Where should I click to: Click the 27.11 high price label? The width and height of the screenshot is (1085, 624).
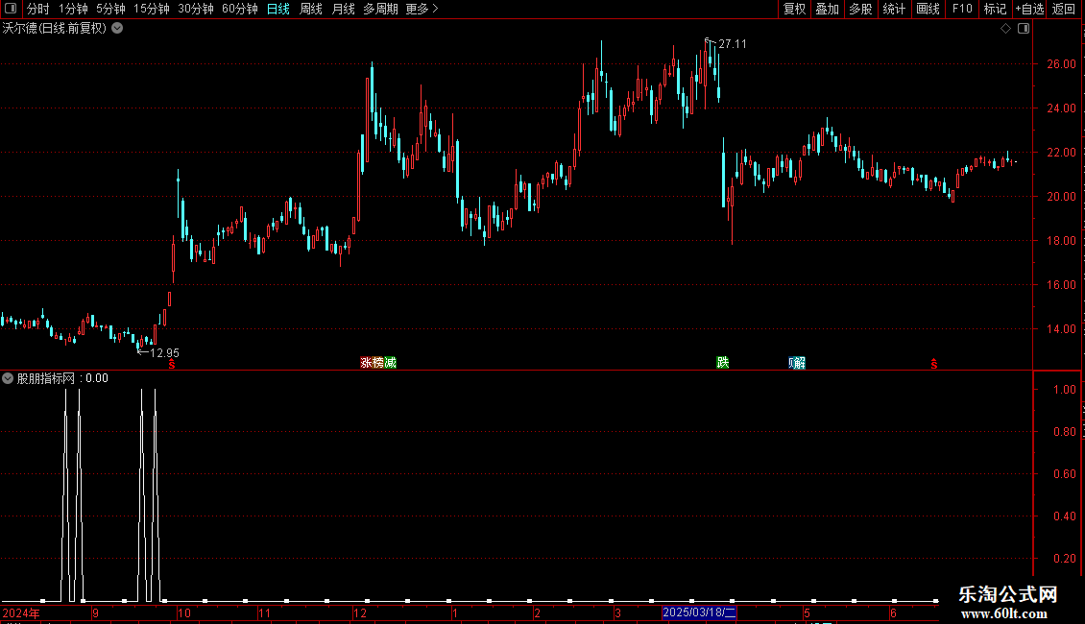tap(733, 44)
